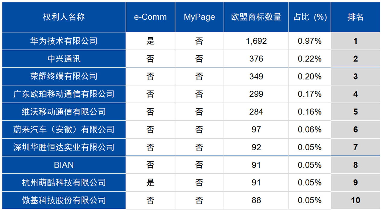382x212 pixels.
Task: Click the 0.22% share value
Action: point(310,59)
